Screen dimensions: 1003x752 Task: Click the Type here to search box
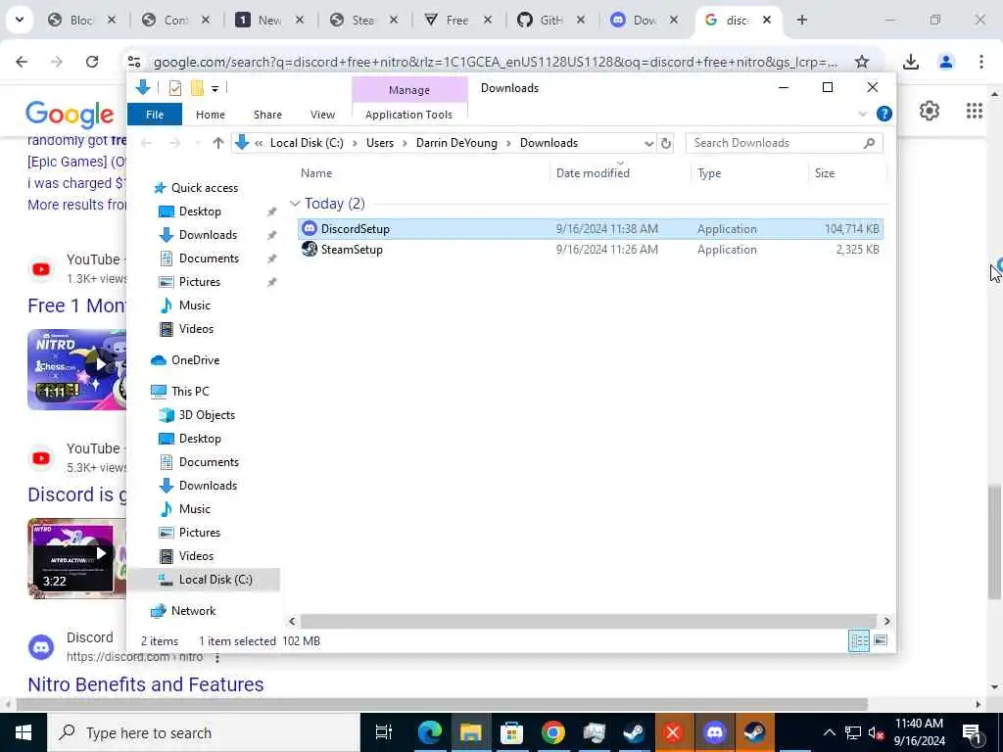pyautogui.click(x=204, y=732)
